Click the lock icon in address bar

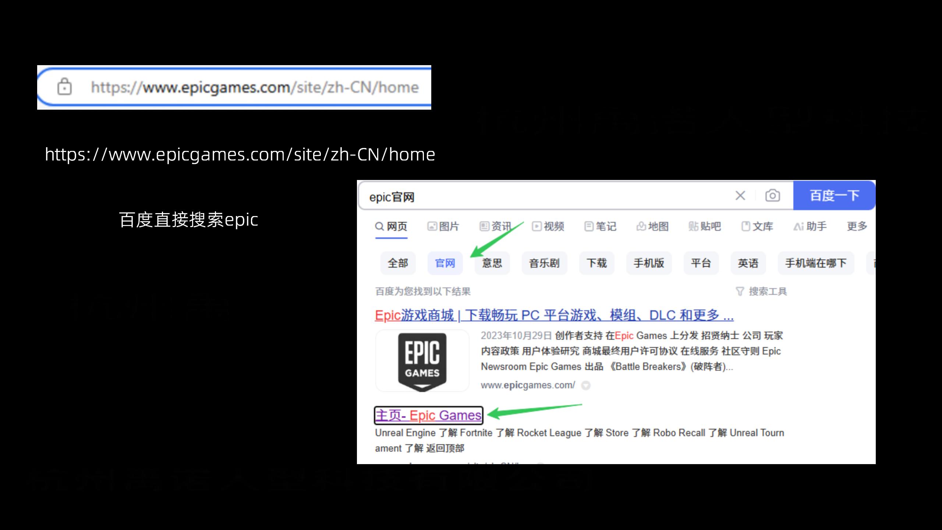[64, 87]
